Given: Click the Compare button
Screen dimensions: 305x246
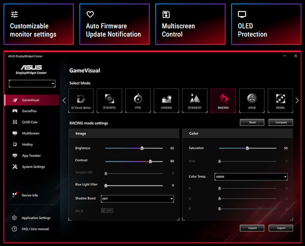Looking at the screenshot, I should tap(281, 122).
